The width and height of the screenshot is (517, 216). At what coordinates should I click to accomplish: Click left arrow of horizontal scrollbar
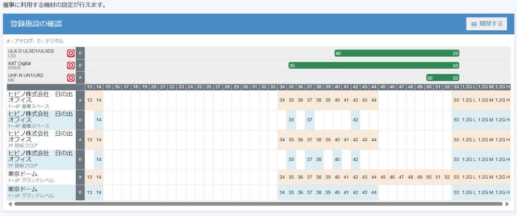pyautogui.click(x=10, y=204)
